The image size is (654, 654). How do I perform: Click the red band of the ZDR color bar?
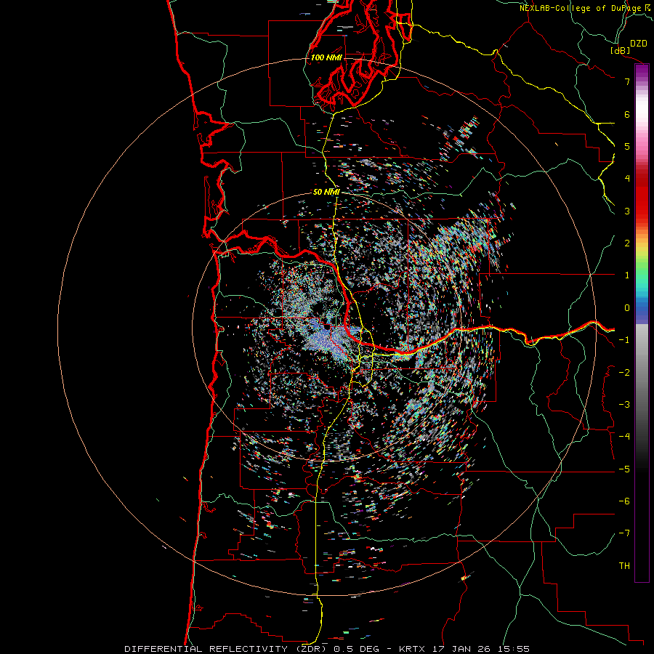642,201
